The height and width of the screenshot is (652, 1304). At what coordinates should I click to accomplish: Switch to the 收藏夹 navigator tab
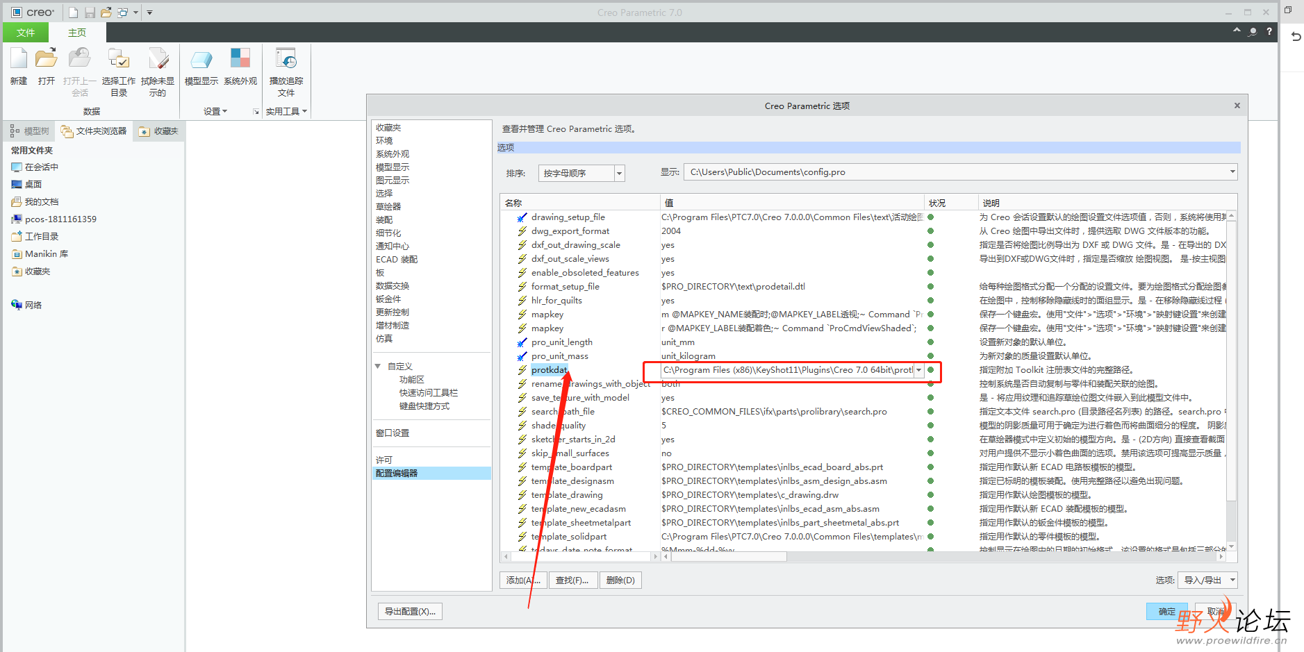click(159, 131)
